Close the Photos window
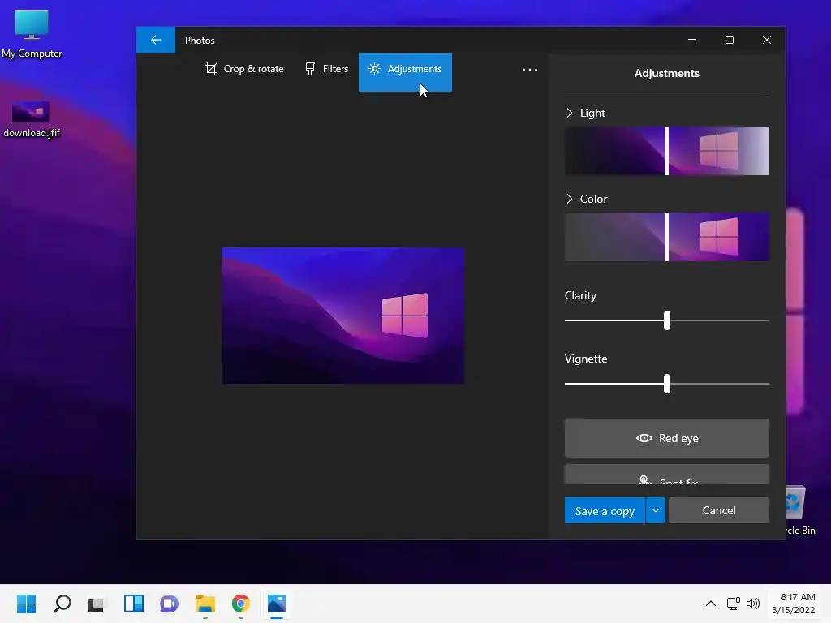The height and width of the screenshot is (623, 831). (766, 40)
